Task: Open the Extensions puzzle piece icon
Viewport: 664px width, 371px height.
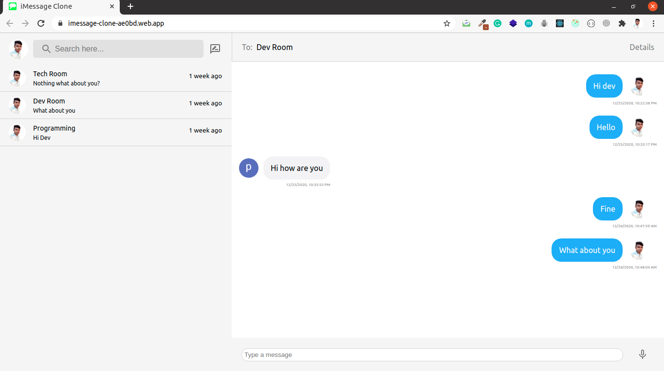Action: pos(622,23)
